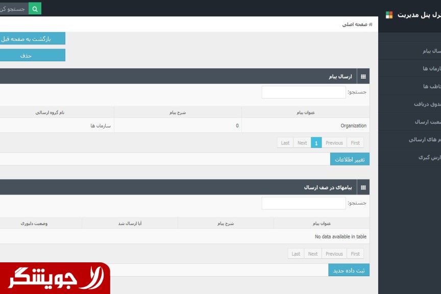Click the تغییر اطلاعات button
Viewport: 441px width, 294px height.
point(350,159)
